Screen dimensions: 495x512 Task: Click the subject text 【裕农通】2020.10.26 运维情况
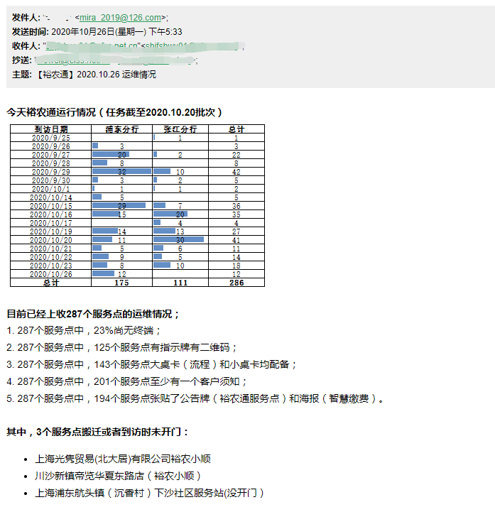pyautogui.click(x=94, y=75)
